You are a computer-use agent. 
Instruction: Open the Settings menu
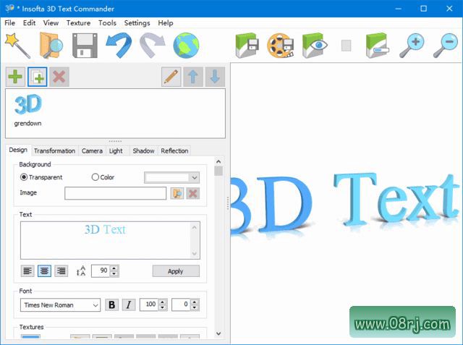click(x=137, y=23)
